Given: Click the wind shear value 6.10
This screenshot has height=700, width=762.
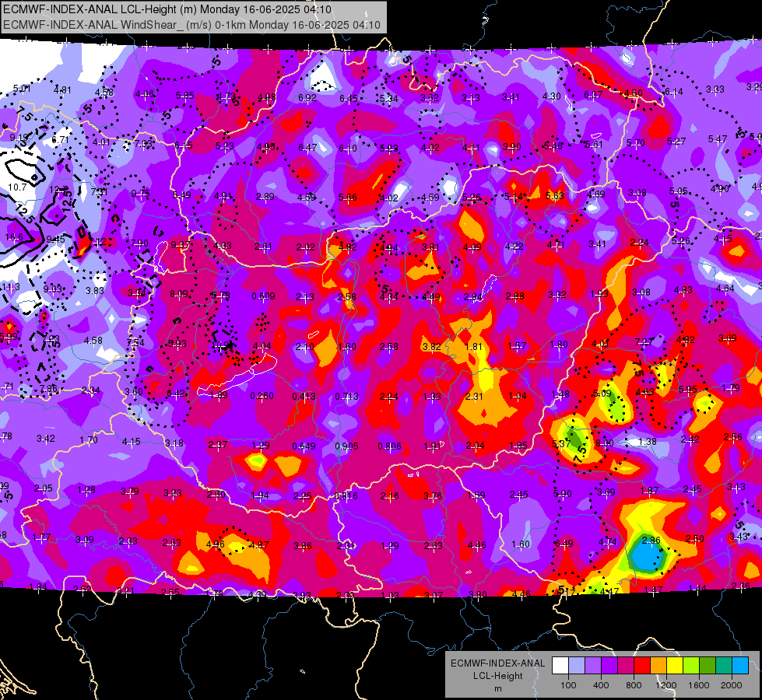Looking at the screenshot, I should point(348,148).
